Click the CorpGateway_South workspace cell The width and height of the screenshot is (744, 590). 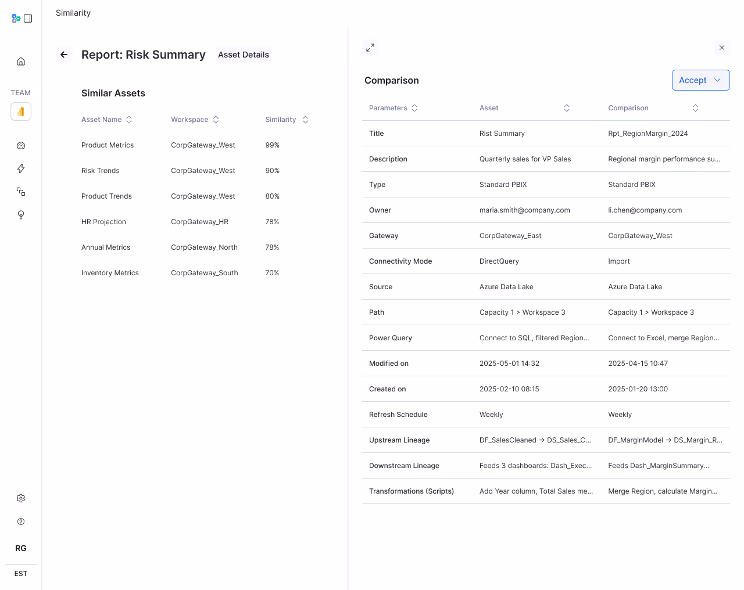click(205, 273)
